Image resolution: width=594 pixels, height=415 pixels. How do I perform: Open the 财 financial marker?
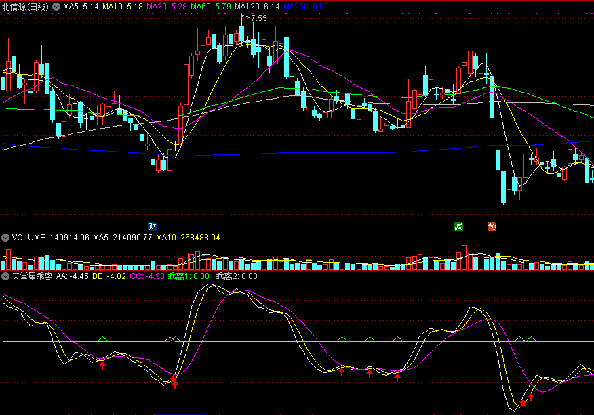(x=152, y=227)
